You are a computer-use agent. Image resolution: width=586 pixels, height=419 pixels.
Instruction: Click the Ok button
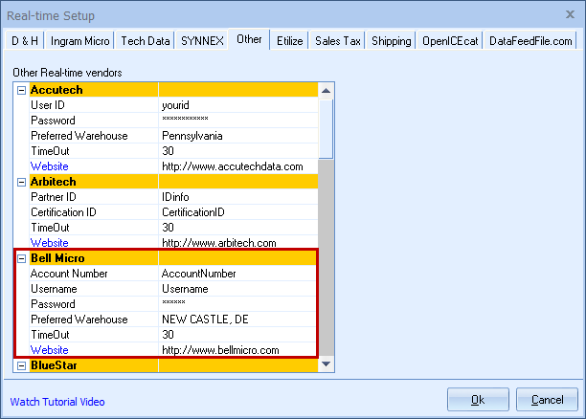pos(478,400)
